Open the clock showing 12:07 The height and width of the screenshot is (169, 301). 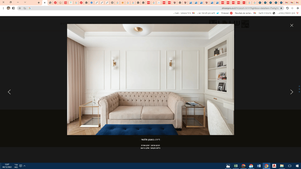[x=7, y=166]
